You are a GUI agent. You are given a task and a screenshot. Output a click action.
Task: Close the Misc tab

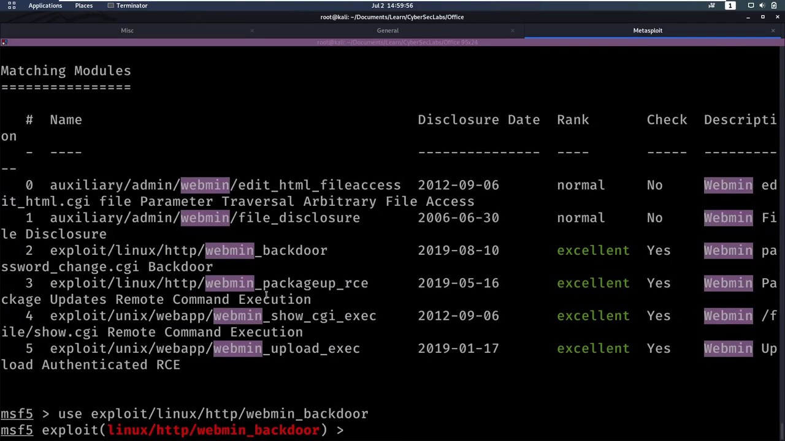click(x=252, y=31)
